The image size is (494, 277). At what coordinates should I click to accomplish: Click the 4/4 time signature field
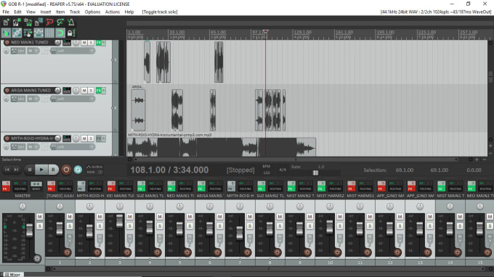point(283,170)
